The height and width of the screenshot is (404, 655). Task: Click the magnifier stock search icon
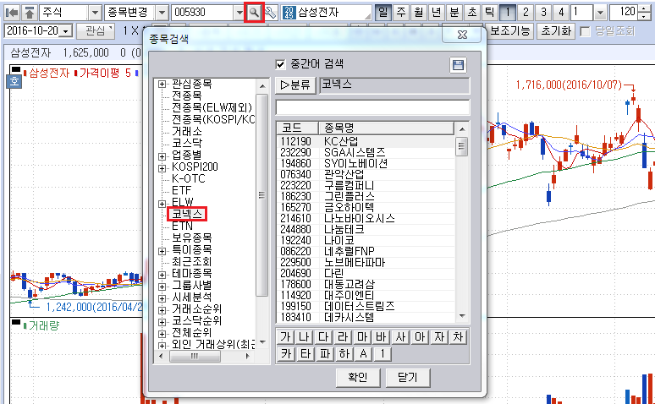pyautogui.click(x=253, y=13)
